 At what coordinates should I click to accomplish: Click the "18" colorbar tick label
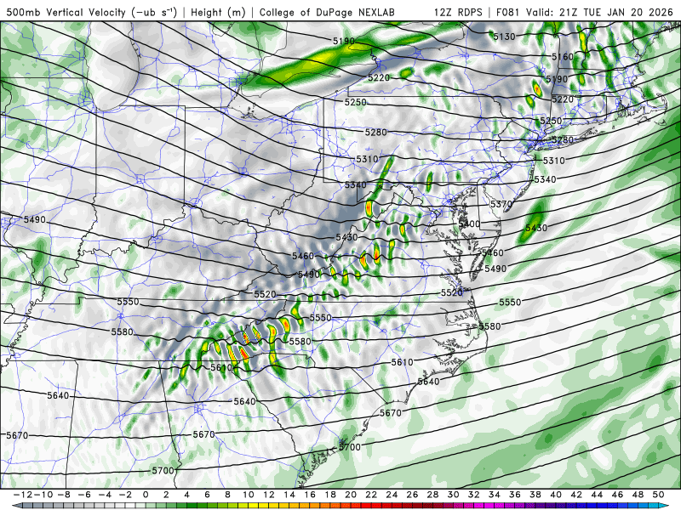point(330,495)
